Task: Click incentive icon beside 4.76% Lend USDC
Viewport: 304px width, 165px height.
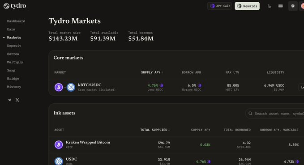Action: coord(161,85)
